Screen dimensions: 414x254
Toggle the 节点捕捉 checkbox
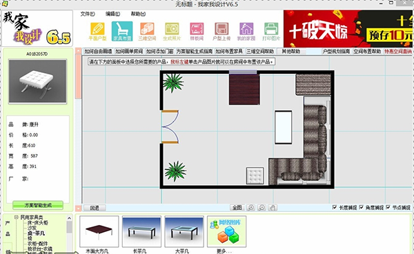pos(388,207)
